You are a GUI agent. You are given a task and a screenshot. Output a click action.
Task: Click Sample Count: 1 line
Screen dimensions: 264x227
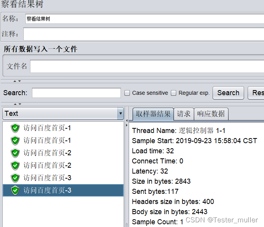(158, 222)
